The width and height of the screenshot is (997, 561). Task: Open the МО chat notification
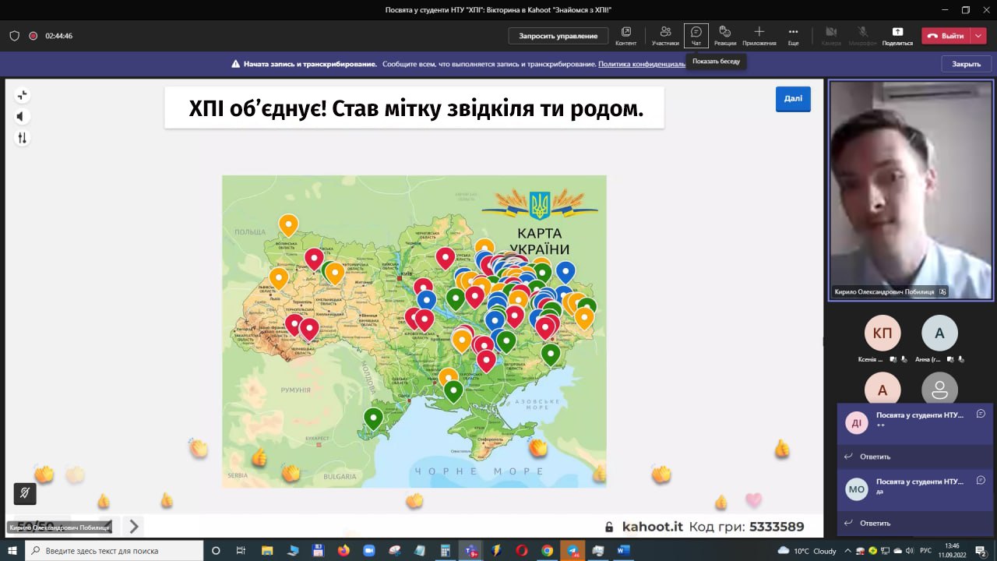[915, 488]
